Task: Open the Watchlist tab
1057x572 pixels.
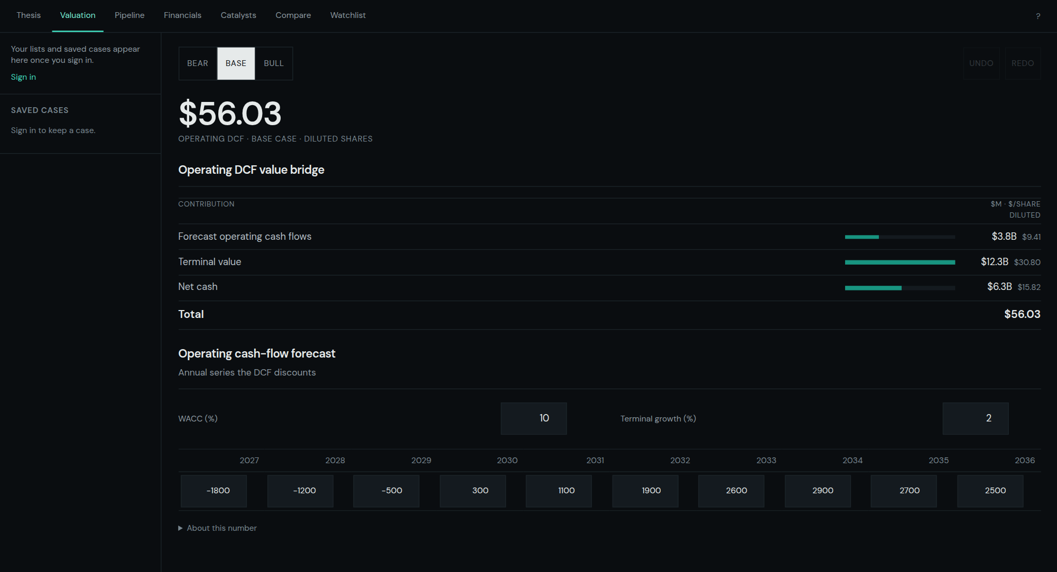Action: click(348, 15)
